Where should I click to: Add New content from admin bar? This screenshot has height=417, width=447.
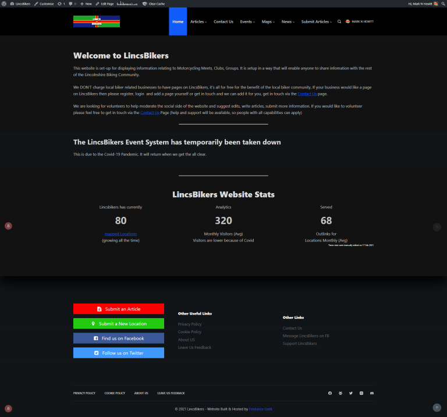(86, 3)
